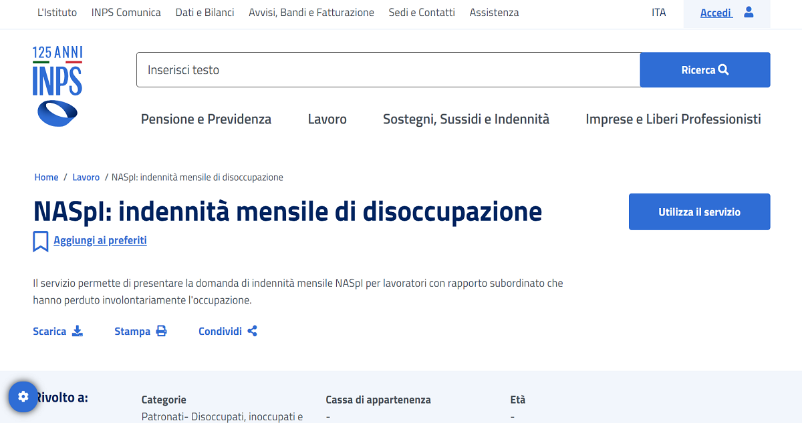The width and height of the screenshot is (802, 423).
Task: Click the Patronati- Disoccupati, inoccupati e text
Action: pyautogui.click(x=222, y=417)
